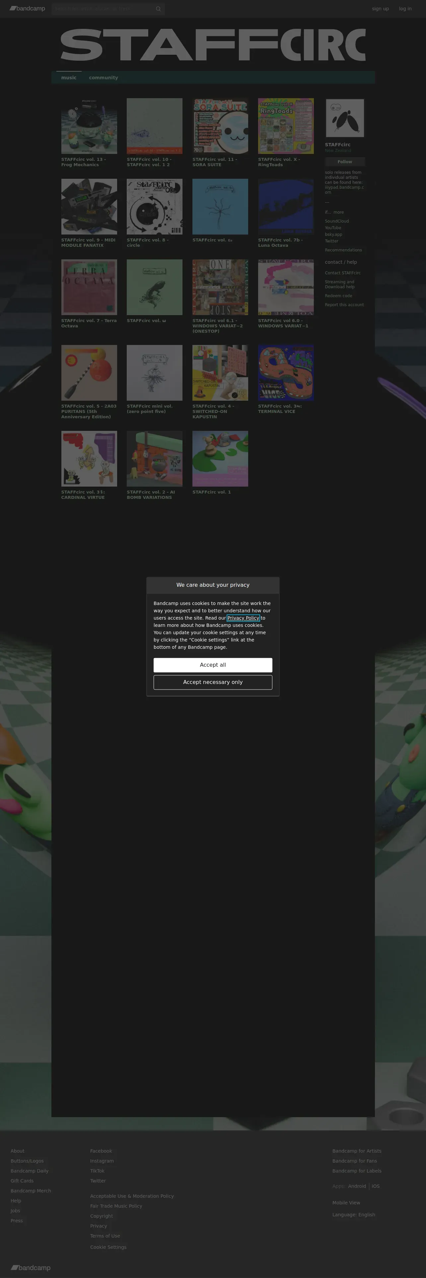Screen dimensions: 426x1278
Task: Click the Contact STAFFcirc link
Action: [x=343, y=273]
